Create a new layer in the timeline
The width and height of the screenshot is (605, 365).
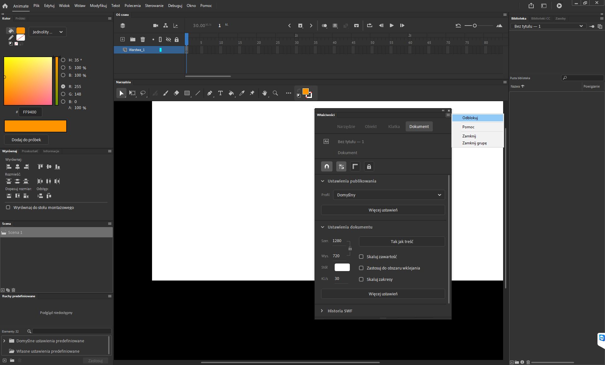[122, 39]
